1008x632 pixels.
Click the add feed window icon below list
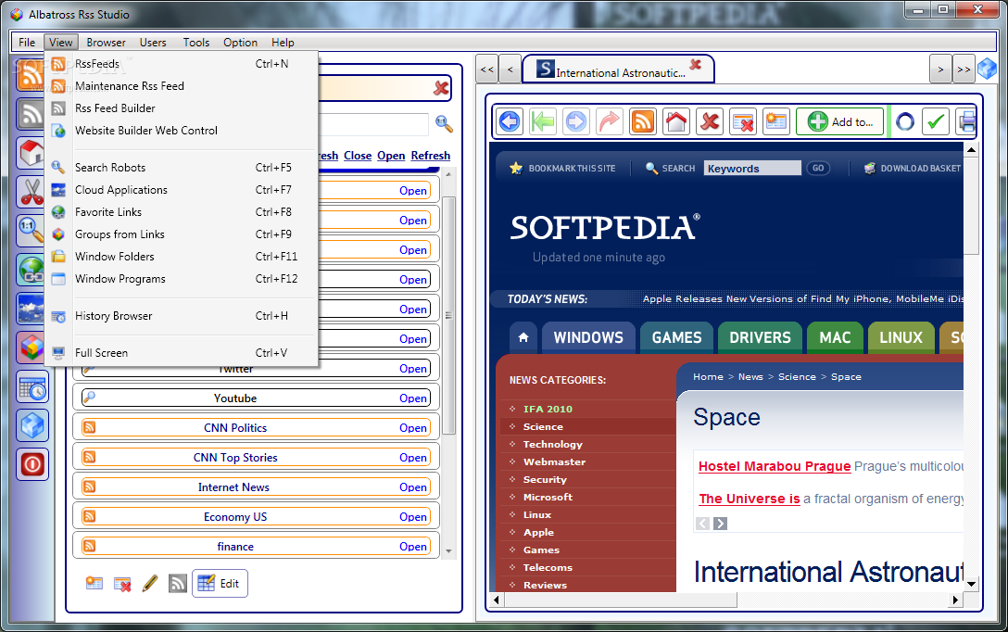coord(94,583)
